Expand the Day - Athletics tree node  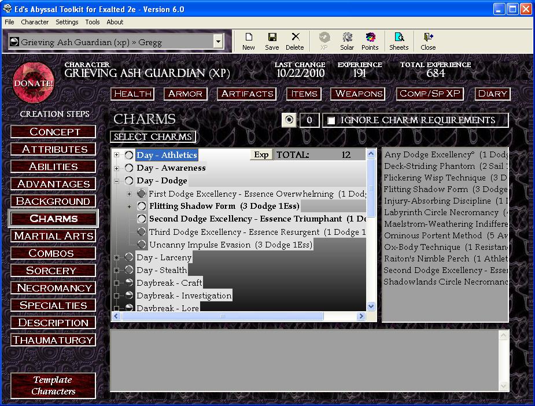[117, 155]
